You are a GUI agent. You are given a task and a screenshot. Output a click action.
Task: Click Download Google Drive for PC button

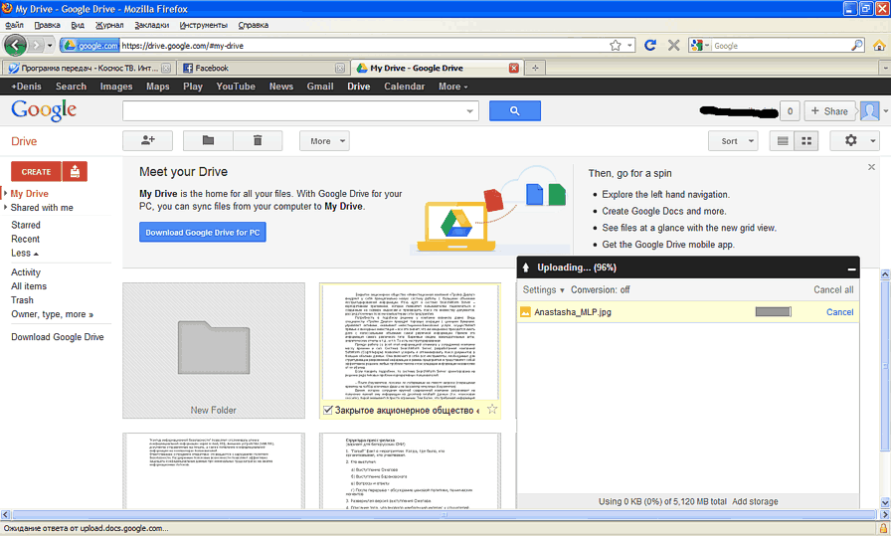(202, 232)
